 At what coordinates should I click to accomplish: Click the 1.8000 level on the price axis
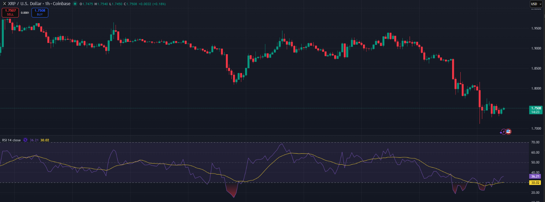tap(536, 88)
